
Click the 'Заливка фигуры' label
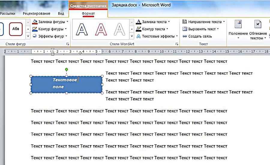tap(52, 22)
